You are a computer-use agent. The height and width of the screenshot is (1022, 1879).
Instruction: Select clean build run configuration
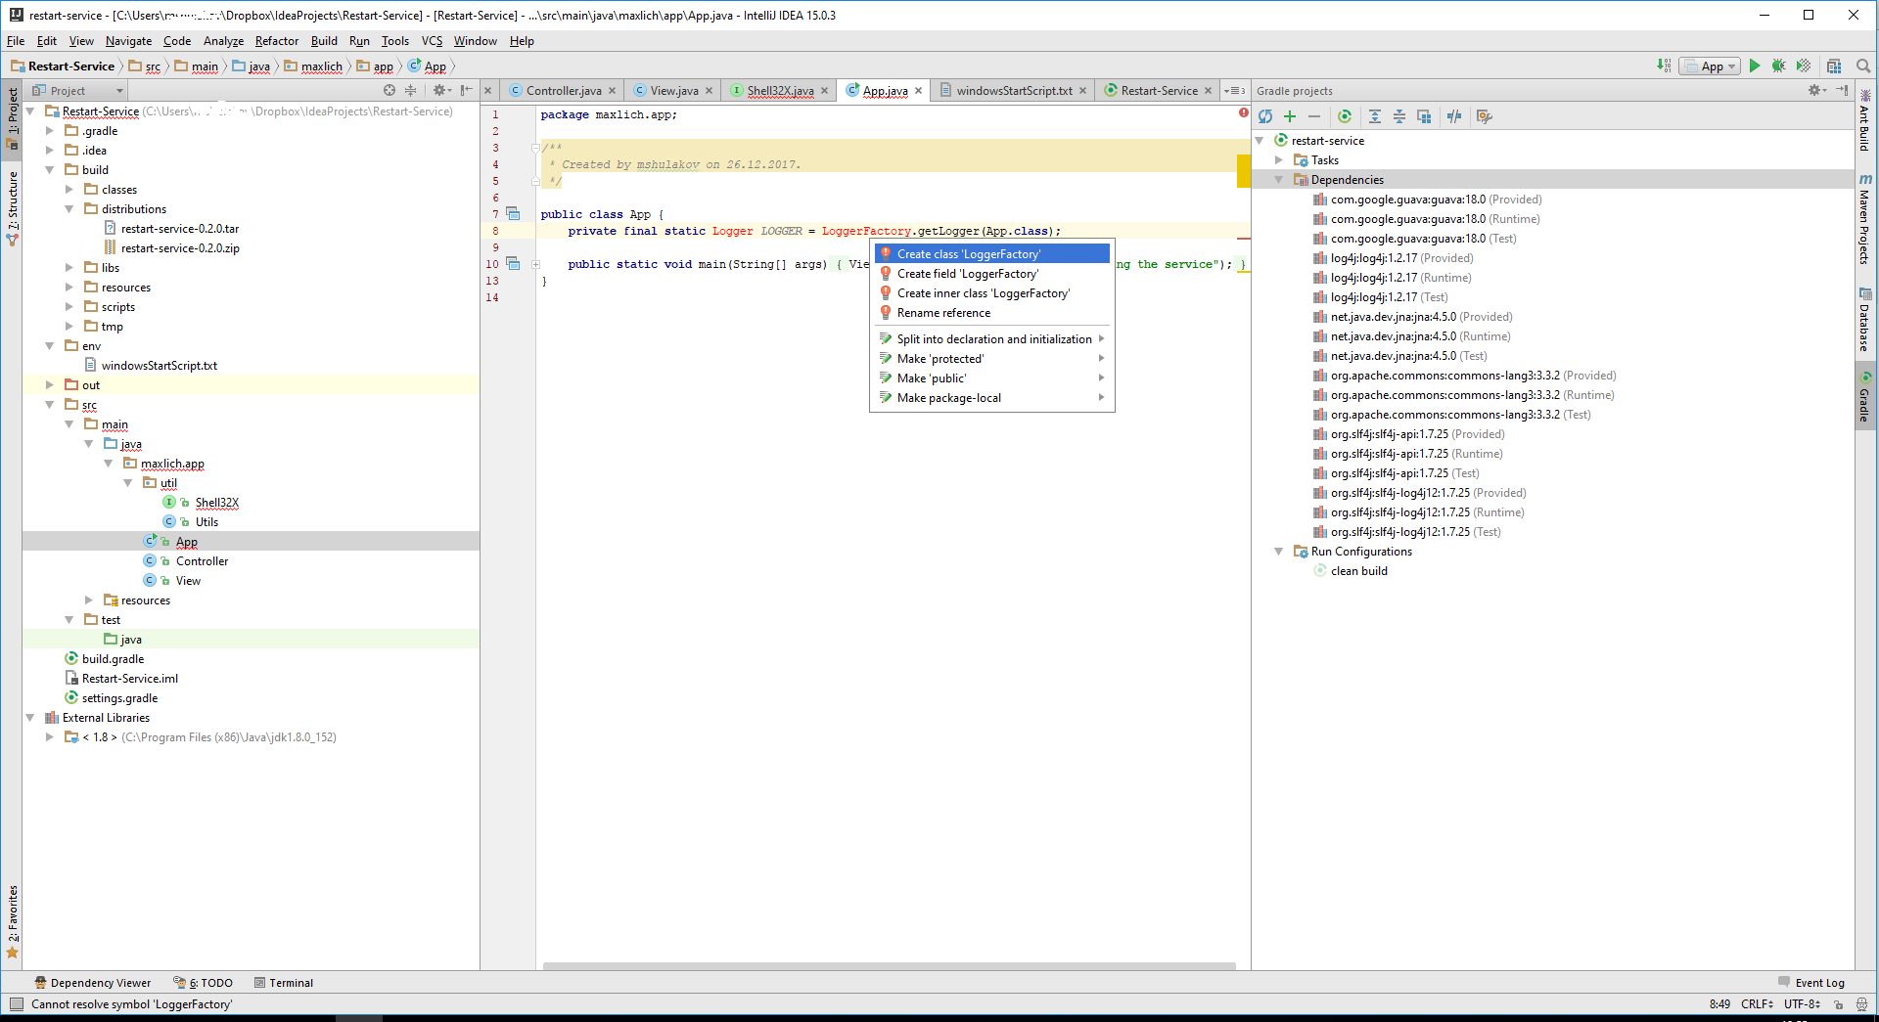[1358, 570]
